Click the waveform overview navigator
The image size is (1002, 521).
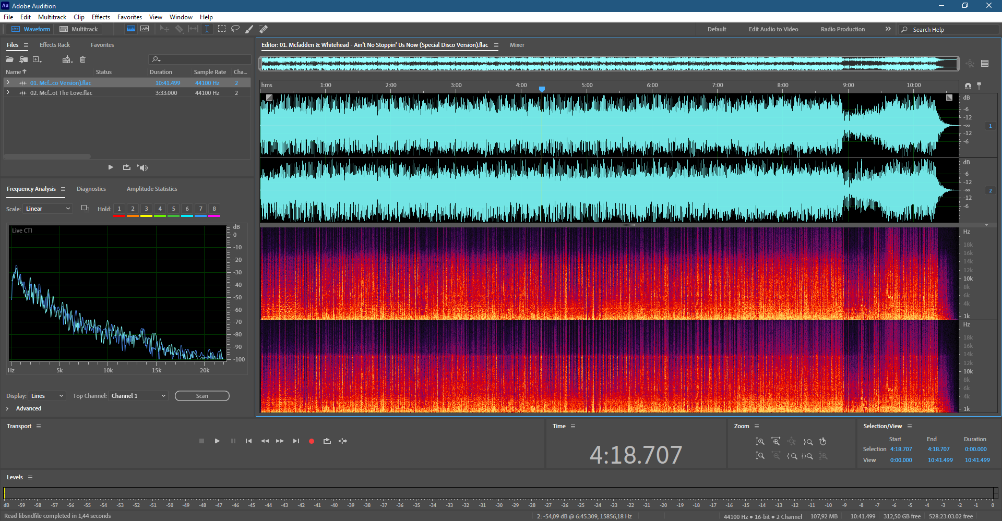tap(610, 64)
